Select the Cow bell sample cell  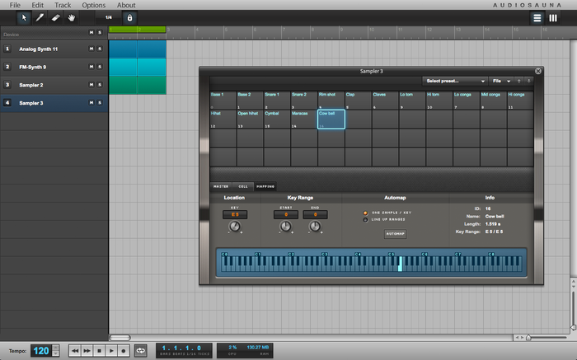coord(331,119)
